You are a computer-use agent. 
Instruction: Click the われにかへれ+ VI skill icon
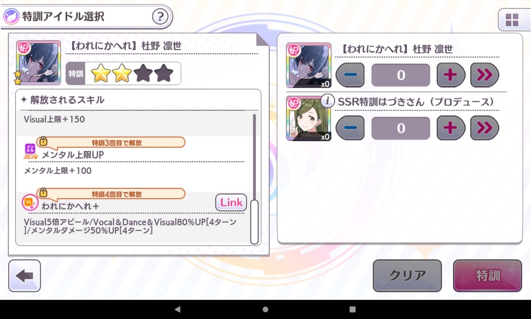coord(28,202)
